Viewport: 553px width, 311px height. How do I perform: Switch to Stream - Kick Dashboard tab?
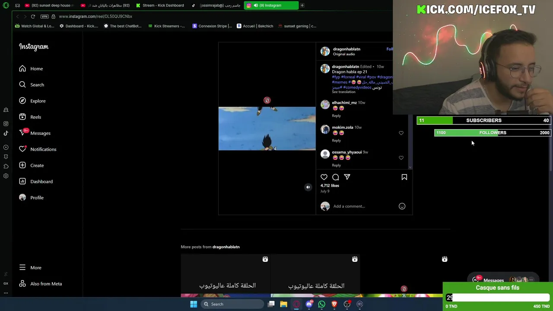click(159, 5)
